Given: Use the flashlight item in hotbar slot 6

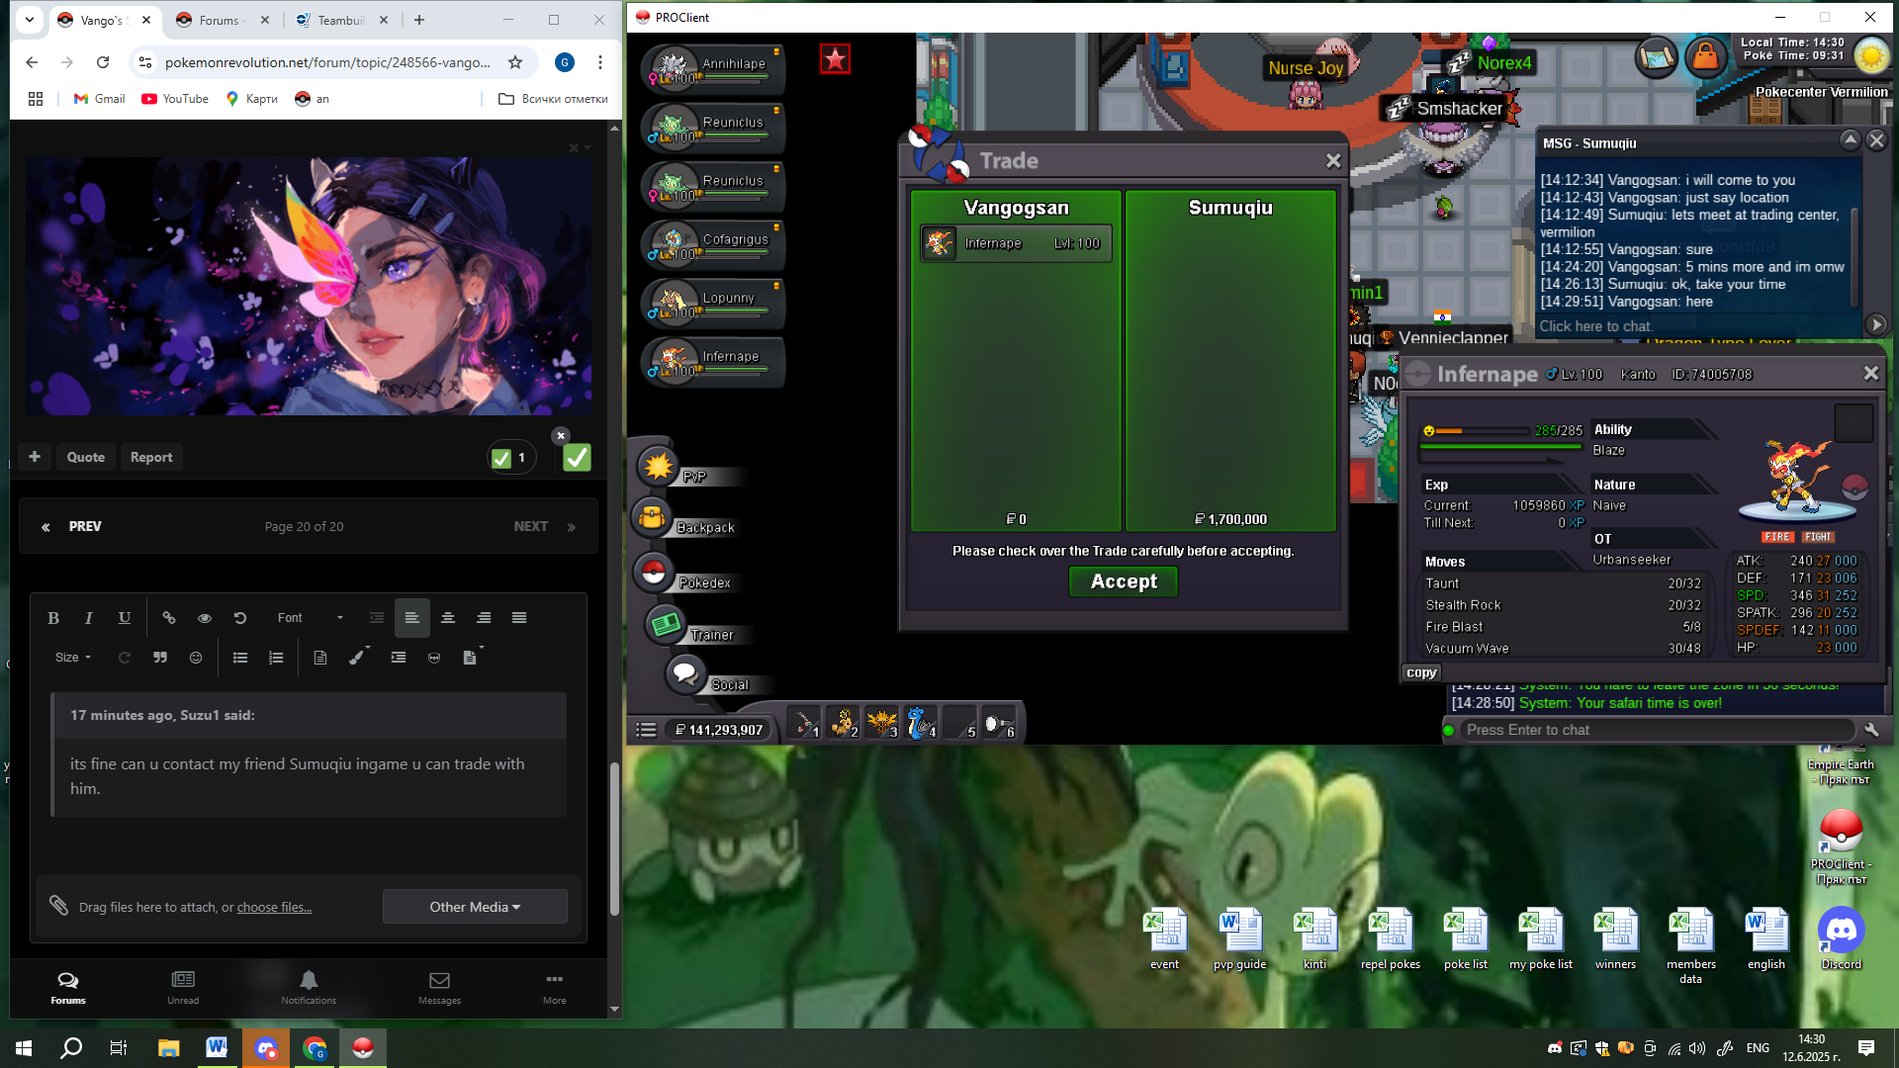Looking at the screenshot, I should (998, 723).
